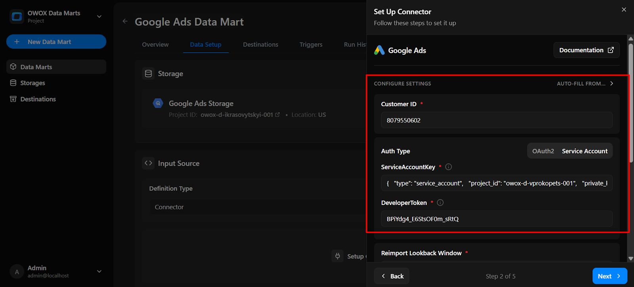
Task: Click the Storages database icon
Action: 13,83
